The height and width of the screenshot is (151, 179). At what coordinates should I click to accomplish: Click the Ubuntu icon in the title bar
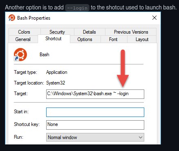click(12, 18)
